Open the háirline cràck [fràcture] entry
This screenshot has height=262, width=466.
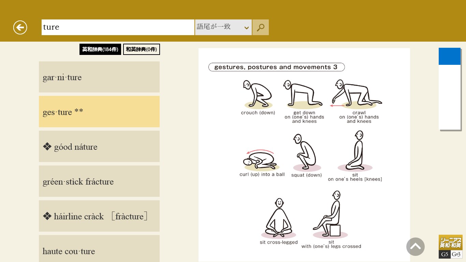tap(99, 216)
